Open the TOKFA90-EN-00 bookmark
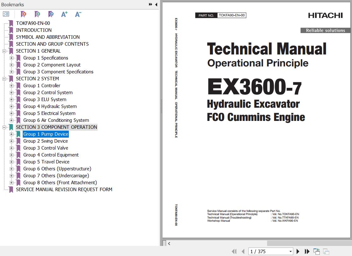This screenshot has height=256, width=352. [33, 23]
